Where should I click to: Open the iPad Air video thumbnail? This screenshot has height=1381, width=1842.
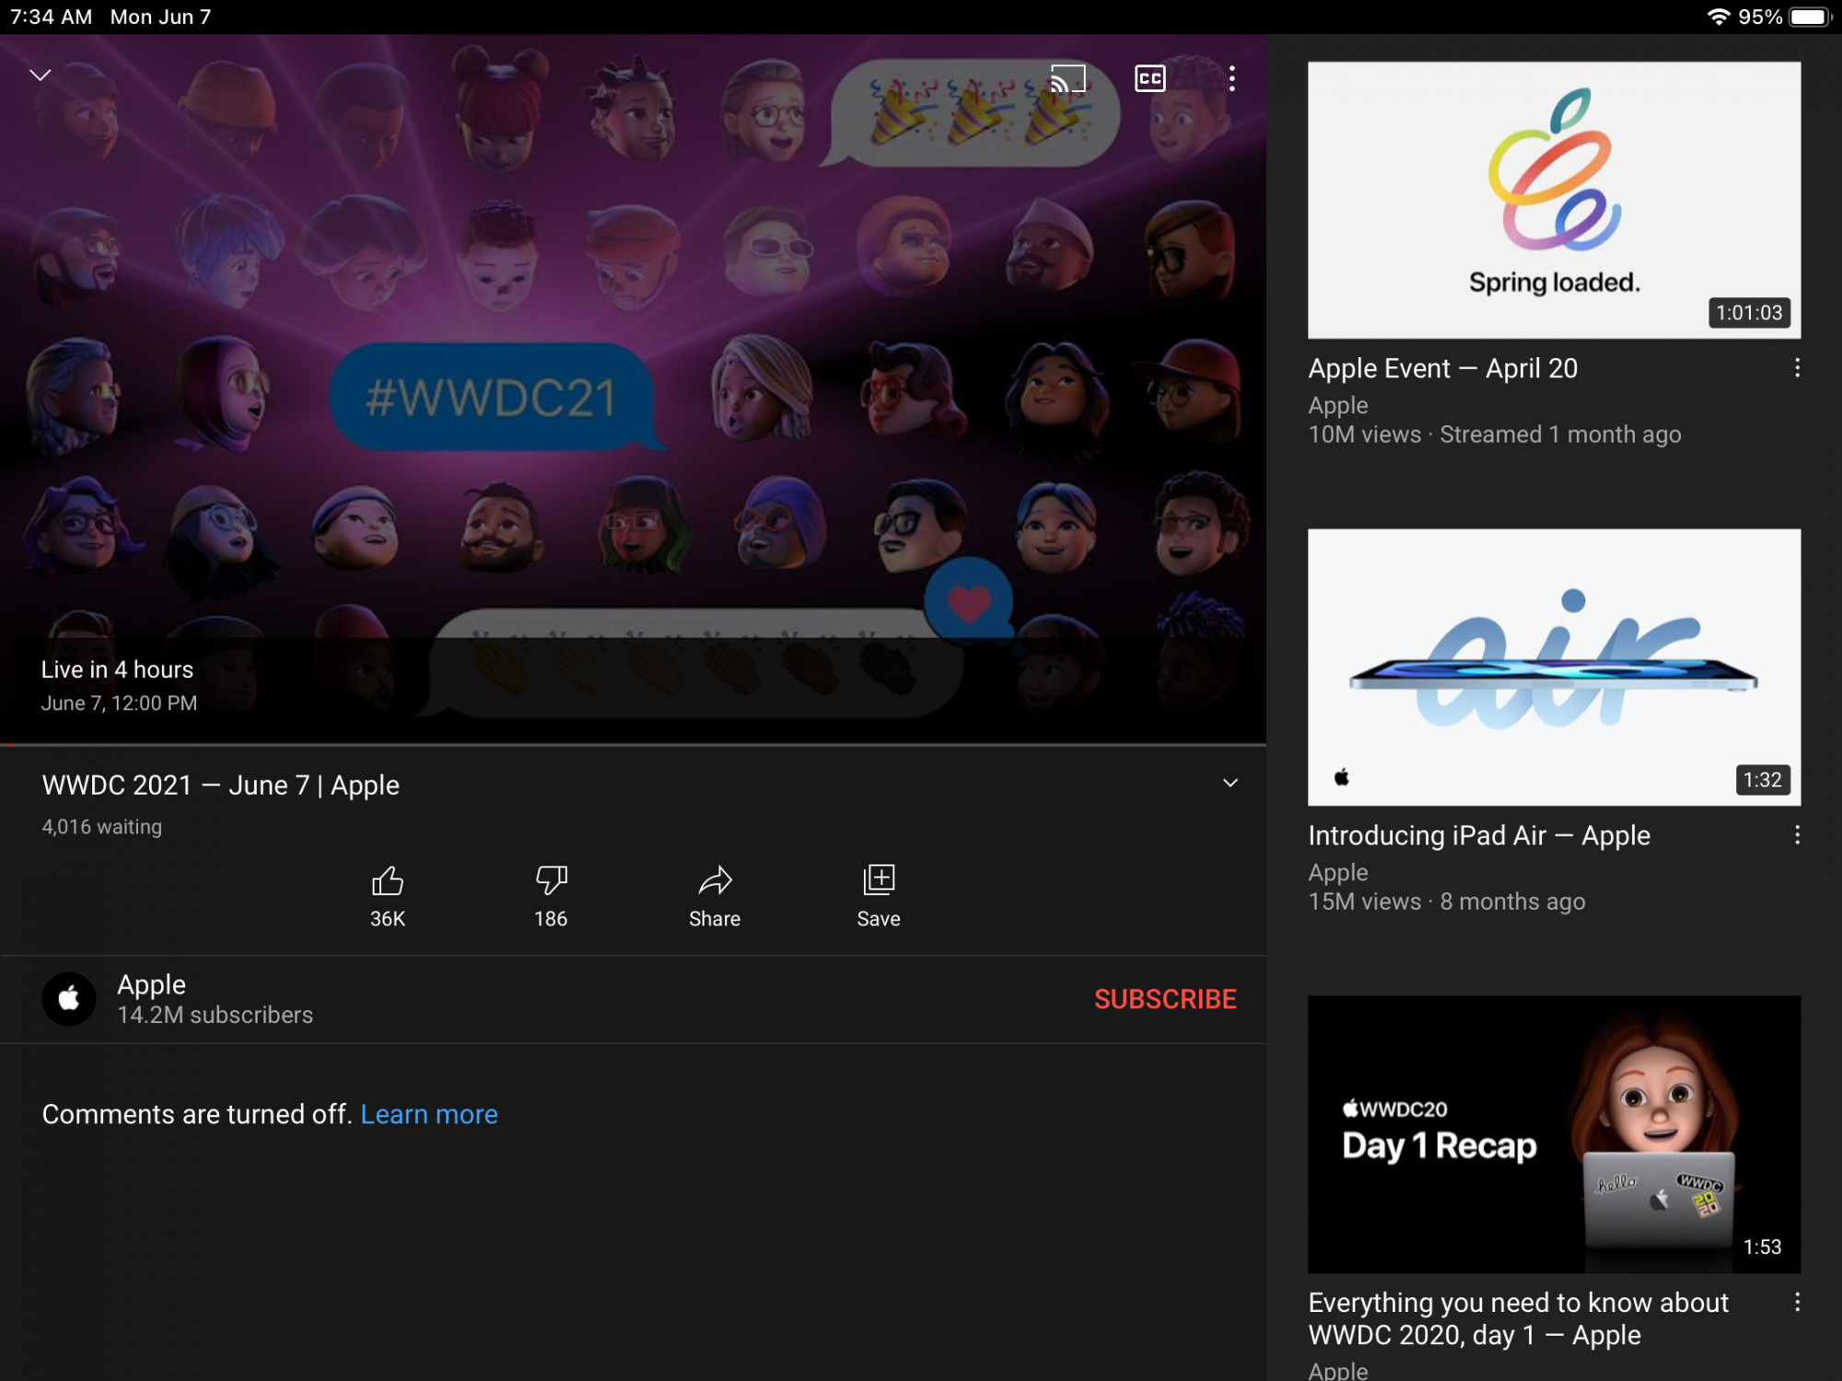pyautogui.click(x=1554, y=667)
